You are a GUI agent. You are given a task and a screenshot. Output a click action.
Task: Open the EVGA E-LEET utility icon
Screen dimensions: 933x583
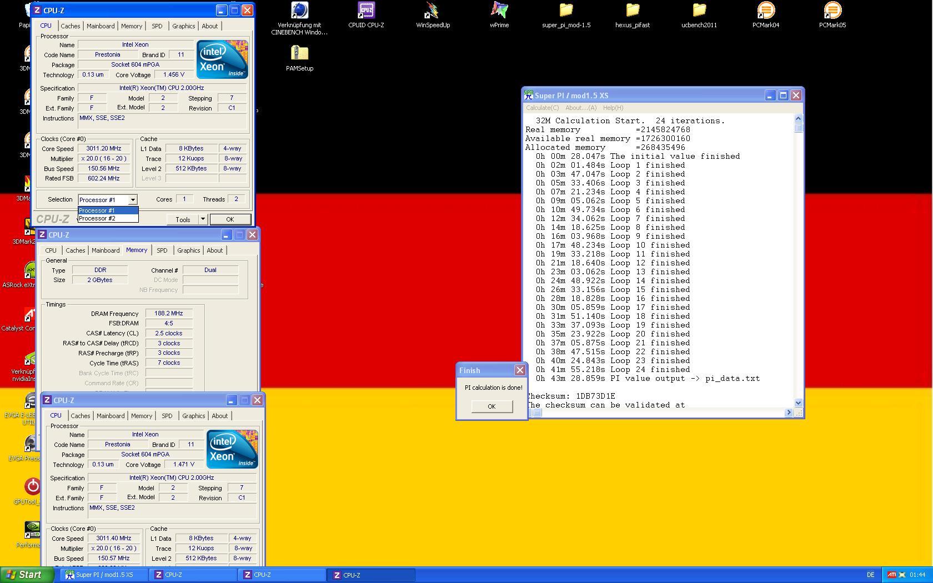(31, 401)
